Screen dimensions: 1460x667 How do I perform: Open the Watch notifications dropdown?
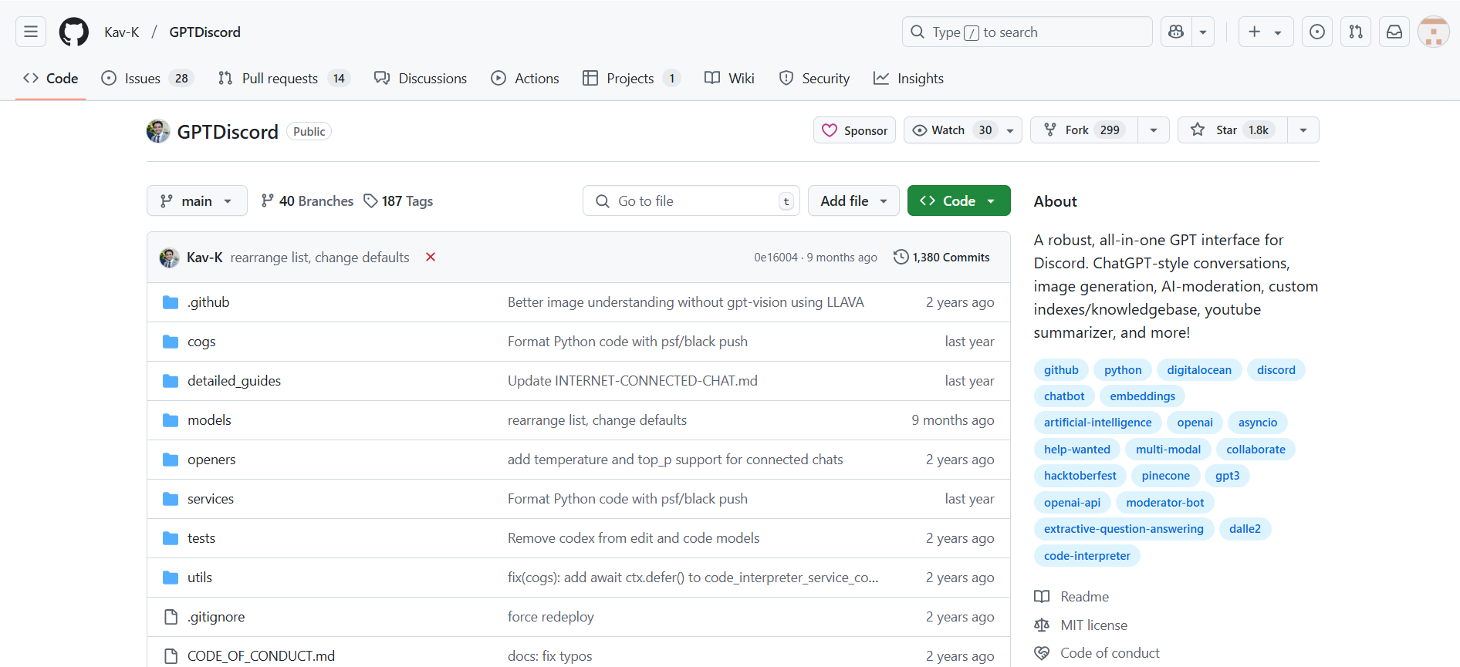tap(962, 130)
